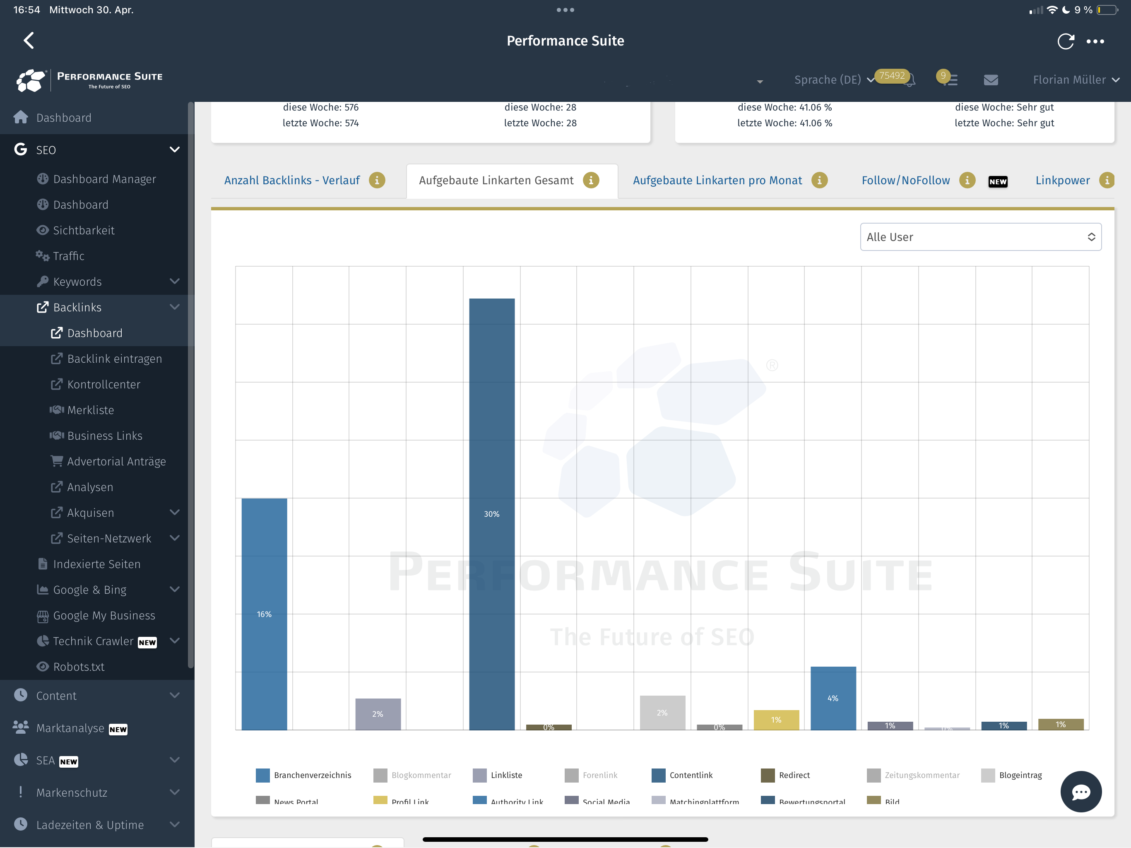This screenshot has width=1131, height=848.
Task: Expand Akquisen submenu
Action: click(174, 513)
